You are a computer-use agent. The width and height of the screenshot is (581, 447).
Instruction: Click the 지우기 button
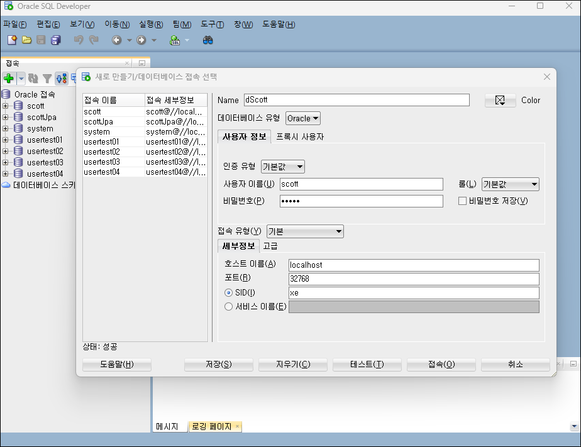[x=293, y=365]
